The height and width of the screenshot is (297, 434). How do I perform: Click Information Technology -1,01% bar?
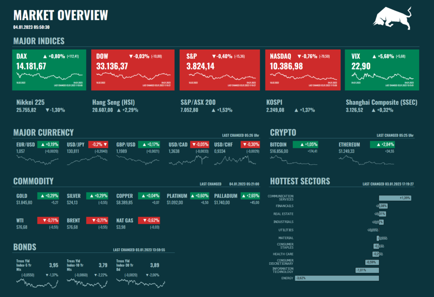coord(367,270)
